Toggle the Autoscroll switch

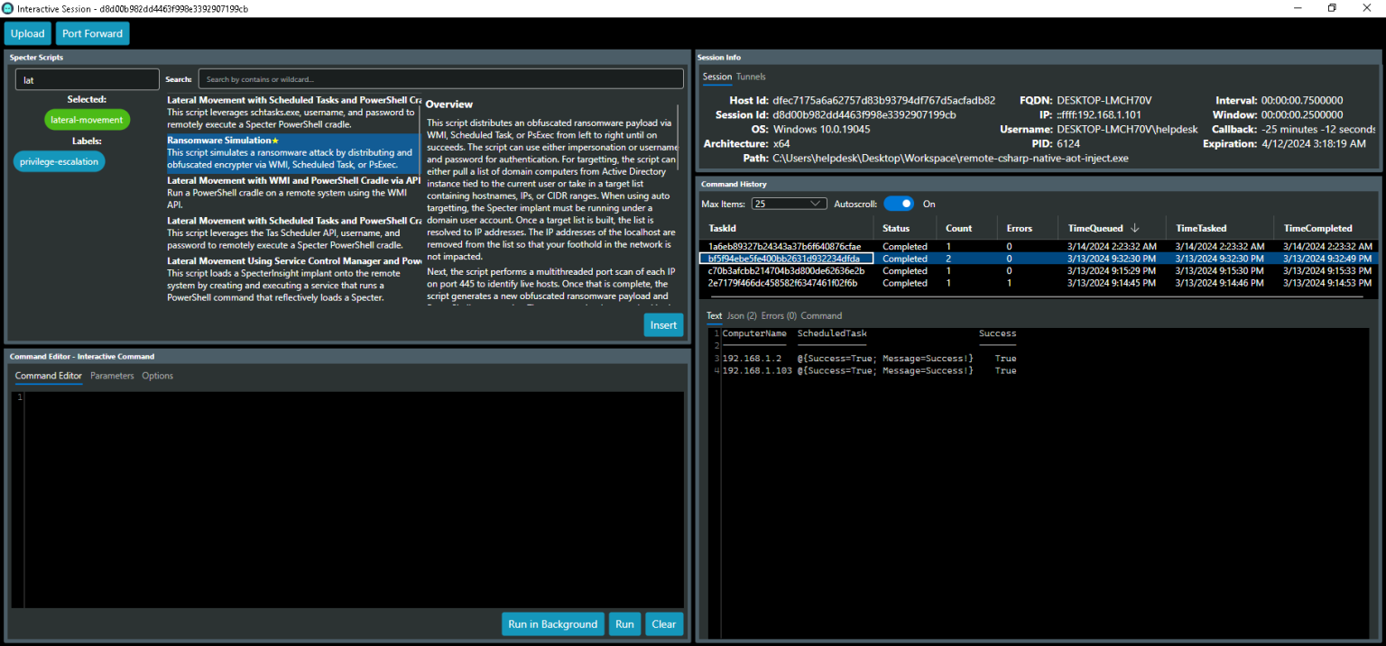point(899,204)
